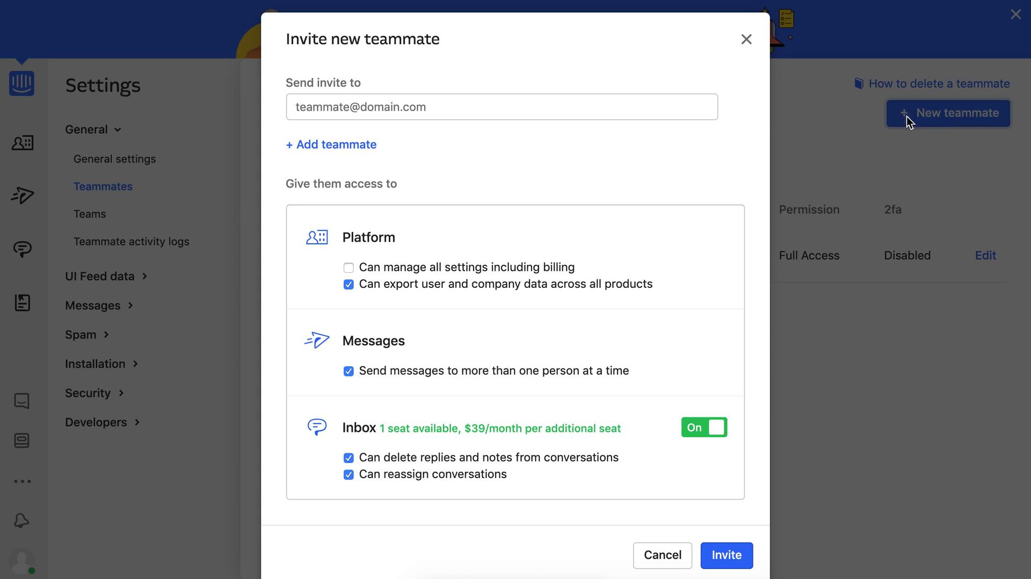Open the Inbox speech bubble icon in sidebar
This screenshot has height=579, width=1031.
[22, 249]
